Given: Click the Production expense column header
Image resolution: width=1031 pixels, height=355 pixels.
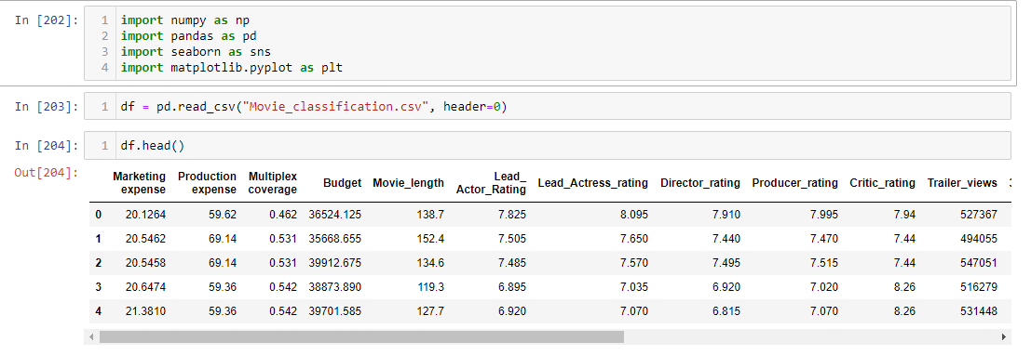Looking at the screenshot, I should pyautogui.click(x=207, y=183).
